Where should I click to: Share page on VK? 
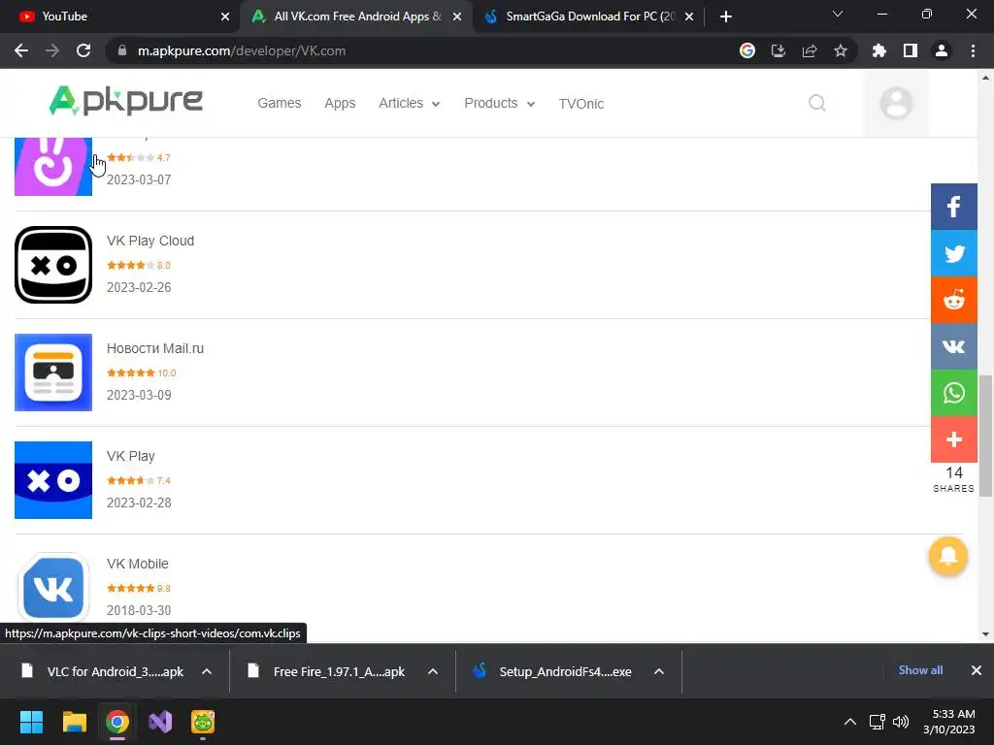tap(953, 346)
